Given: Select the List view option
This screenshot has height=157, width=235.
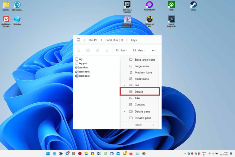Looking at the screenshot, I should point(137,85).
